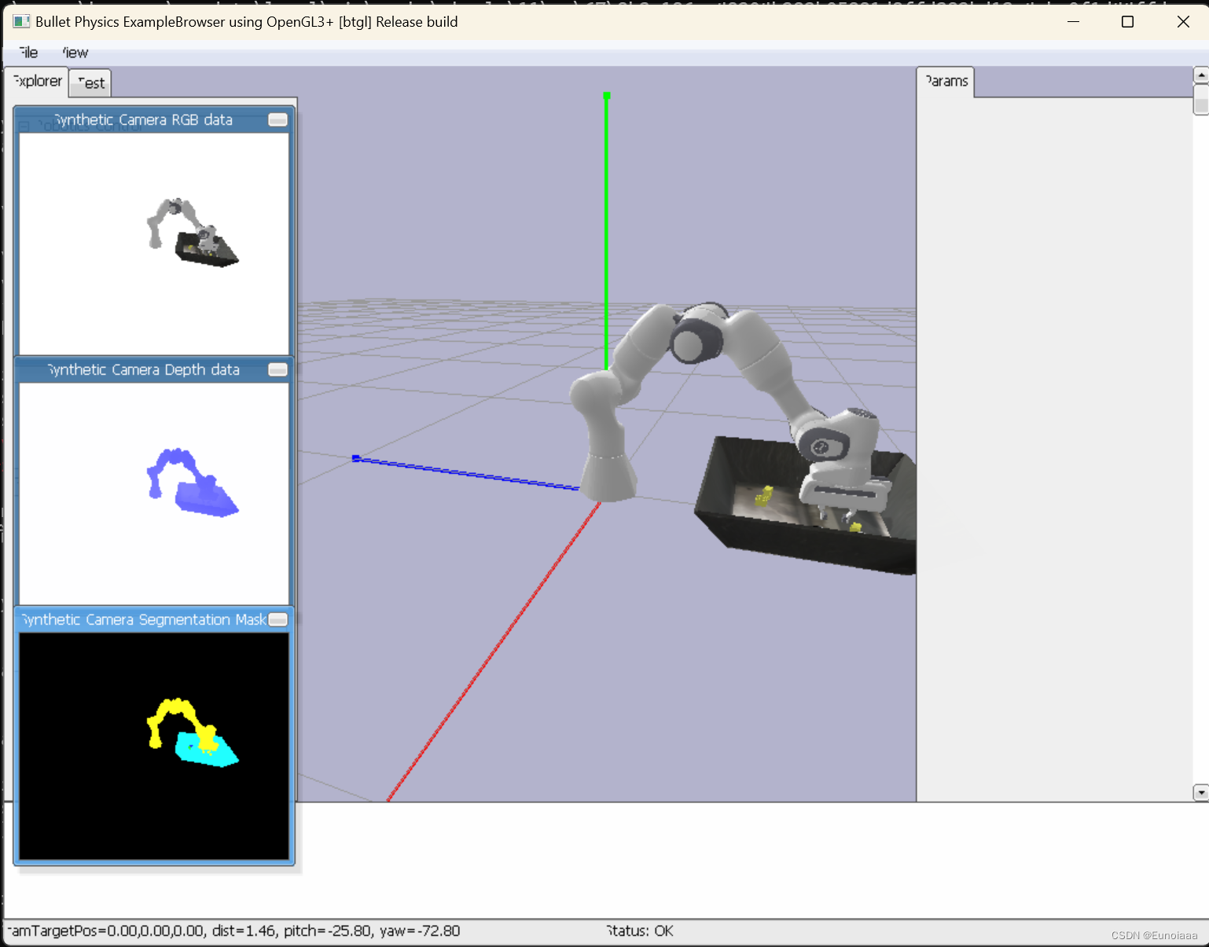Switch to the Test tab
Viewport: 1209px width, 947px height.
(x=90, y=83)
